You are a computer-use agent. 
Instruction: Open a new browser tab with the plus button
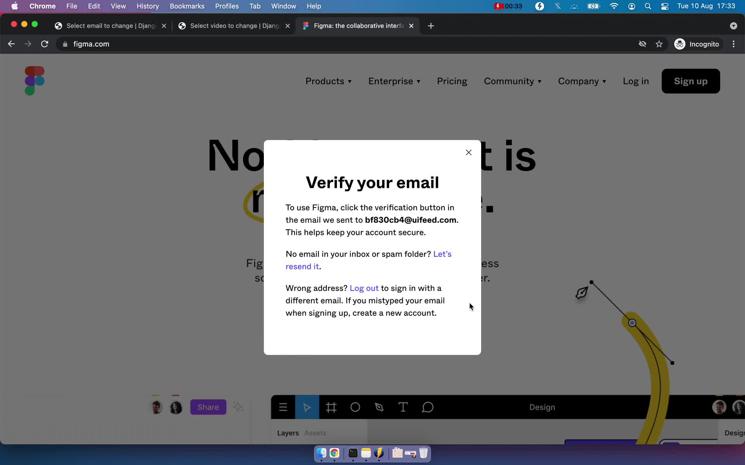[431, 26]
